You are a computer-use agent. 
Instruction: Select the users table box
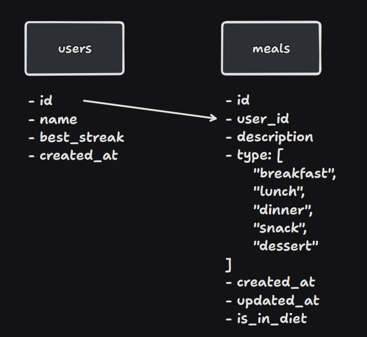(75, 49)
